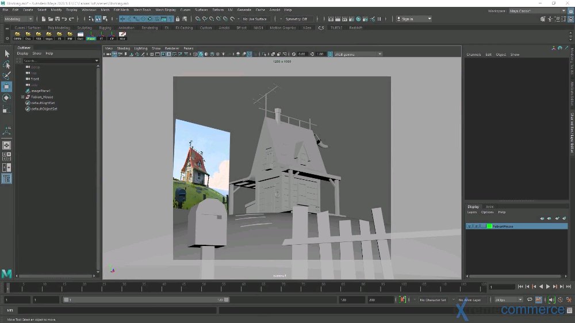This screenshot has height=323, width=575.
Task: Choose the Rotate tool in the toolbox
Action: (x=6, y=98)
